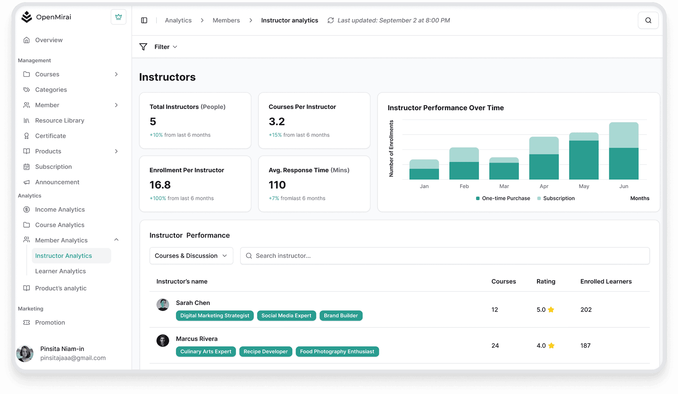
Task: Toggle the sidebar panel icon
Action: (x=144, y=20)
